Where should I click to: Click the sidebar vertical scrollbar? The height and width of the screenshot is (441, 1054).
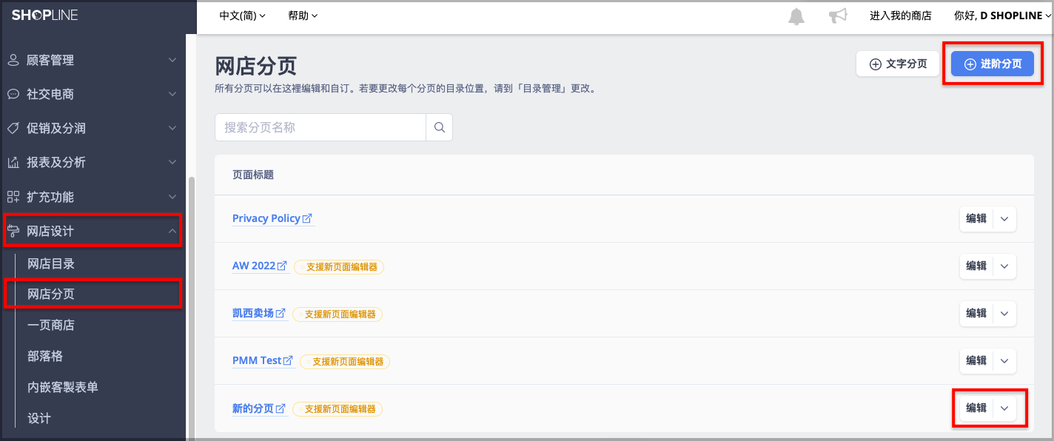click(192, 307)
